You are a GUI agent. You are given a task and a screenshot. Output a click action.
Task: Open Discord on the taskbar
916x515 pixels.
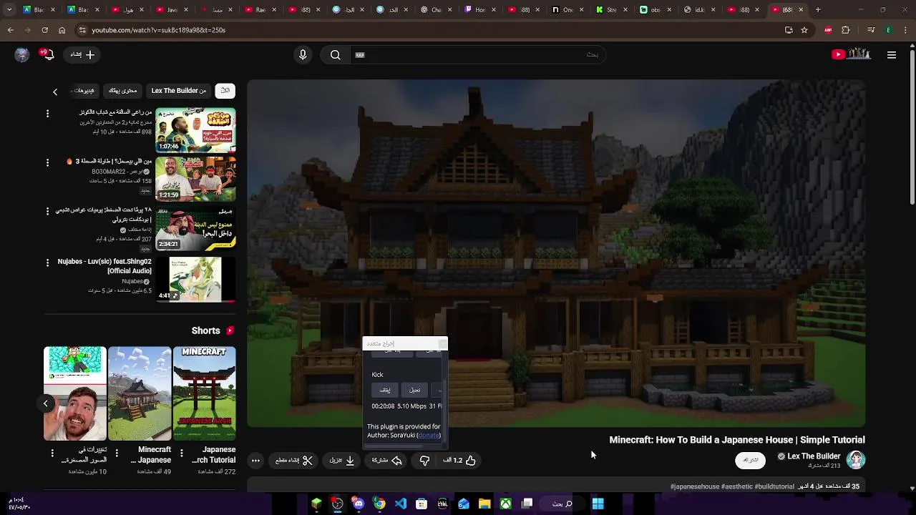pyautogui.click(x=359, y=504)
